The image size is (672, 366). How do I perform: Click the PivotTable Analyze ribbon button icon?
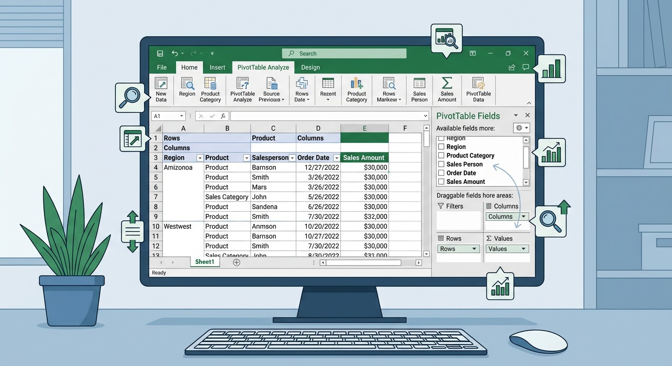[x=242, y=83]
